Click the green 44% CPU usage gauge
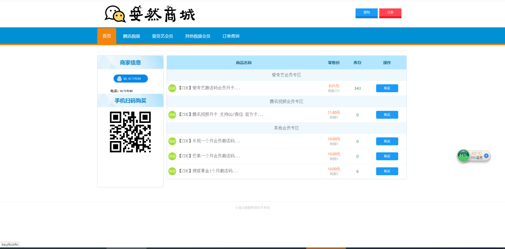The image size is (505, 249). coord(463,156)
